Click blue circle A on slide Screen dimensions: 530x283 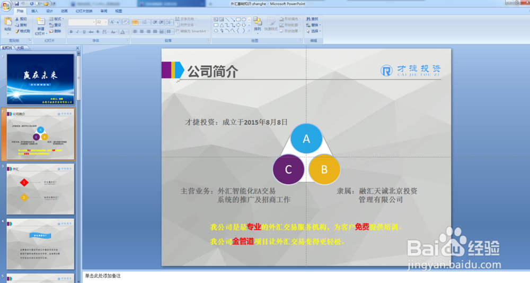click(x=306, y=139)
